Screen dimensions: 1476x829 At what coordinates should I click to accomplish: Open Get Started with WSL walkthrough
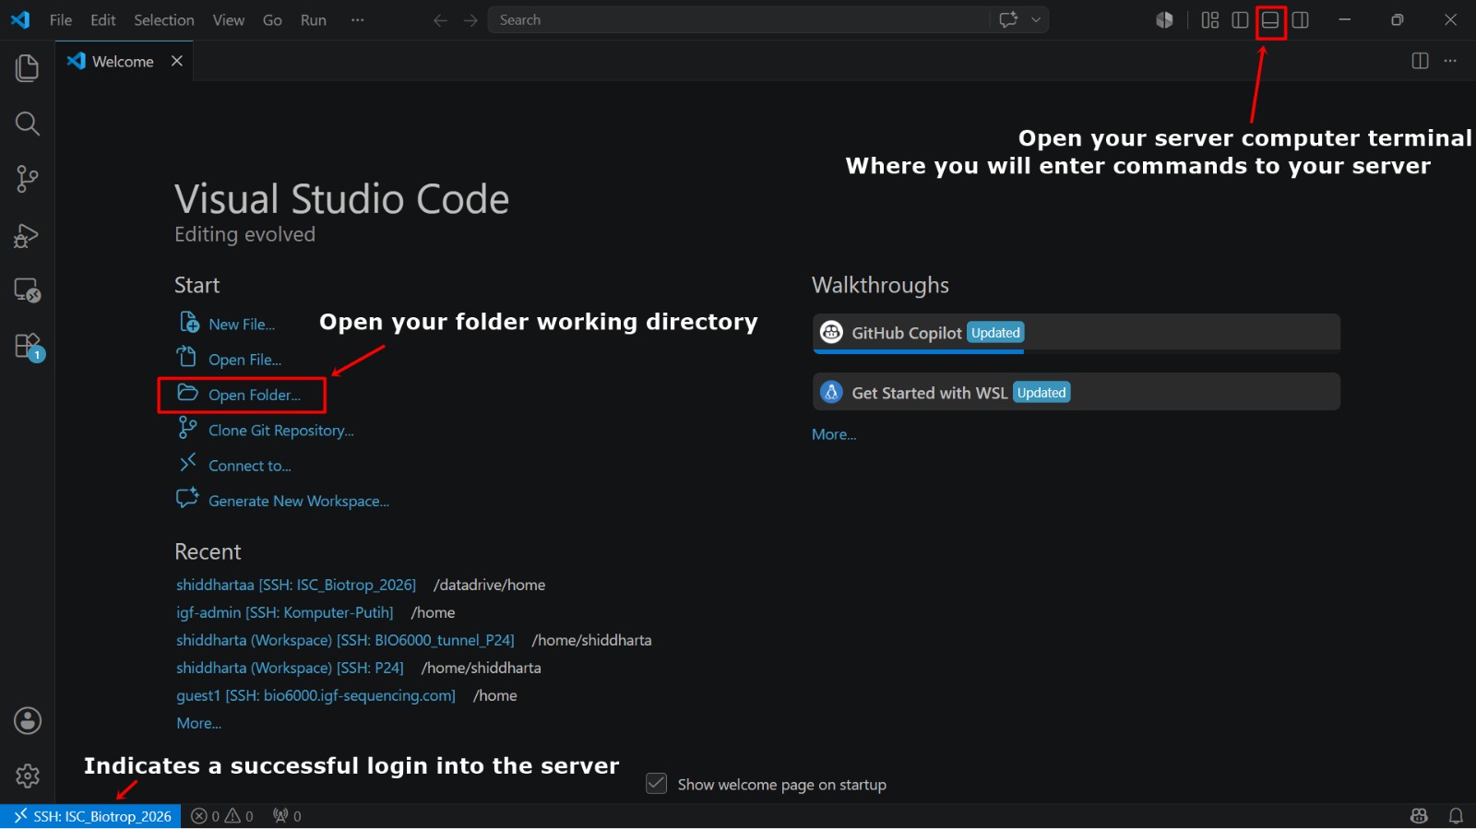pos(1076,392)
